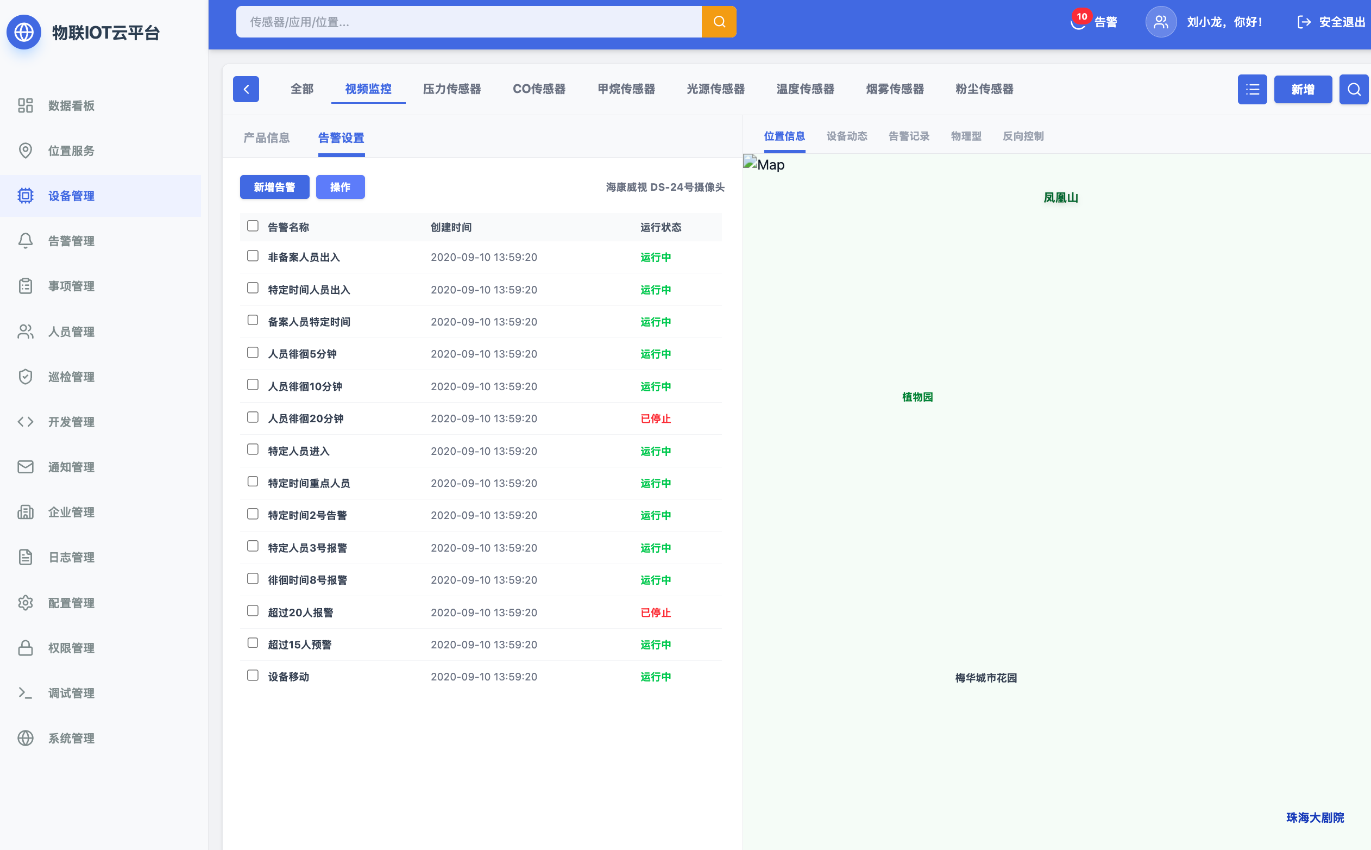Open the 物理型 tab
1371x850 pixels.
click(x=966, y=136)
